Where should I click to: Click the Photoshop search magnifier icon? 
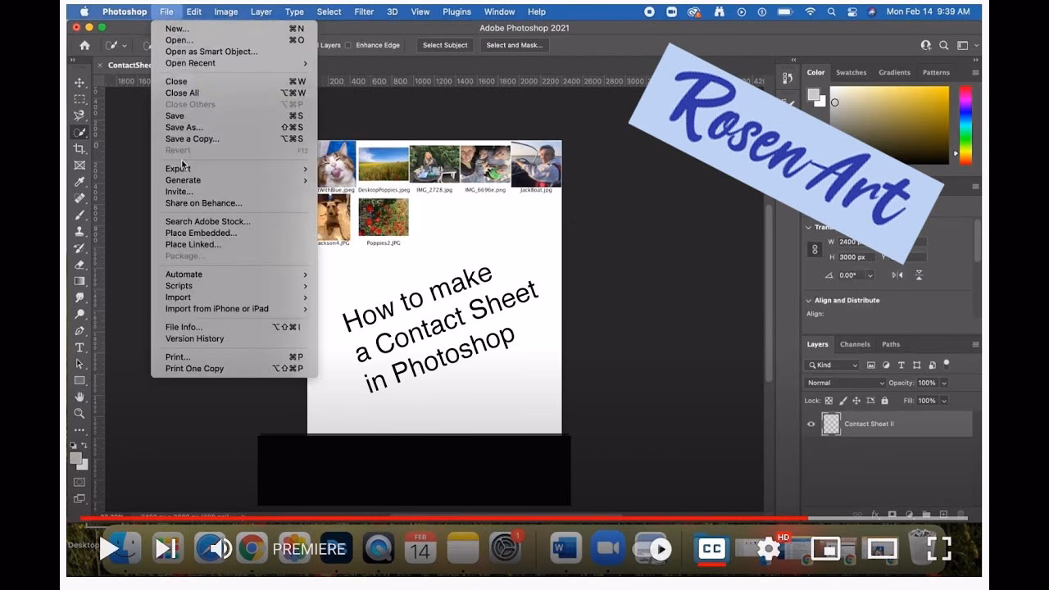(944, 45)
